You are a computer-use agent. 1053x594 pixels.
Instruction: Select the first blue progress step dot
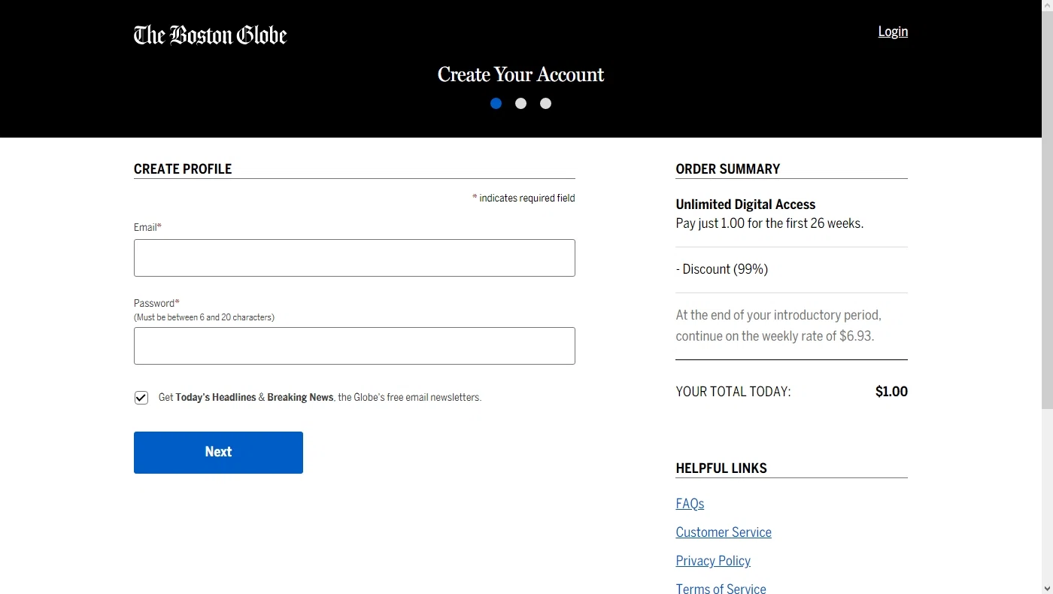click(496, 104)
